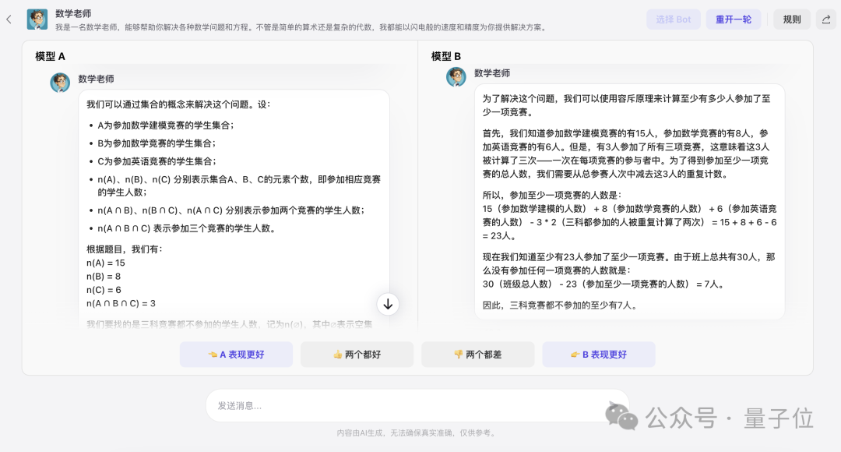This screenshot has width=841, height=452.
Task: Click the 选择 Bot button
Action: pyautogui.click(x=673, y=19)
